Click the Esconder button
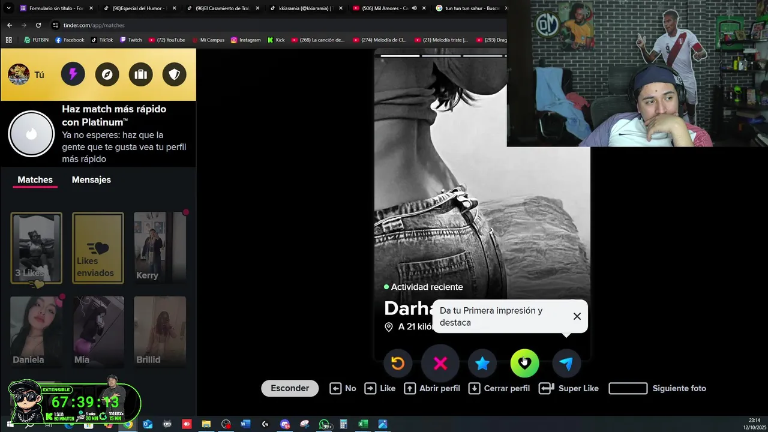 point(290,388)
